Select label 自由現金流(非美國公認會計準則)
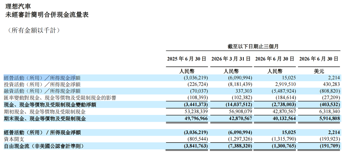This screenshot has height=154, width=346. 44,146
